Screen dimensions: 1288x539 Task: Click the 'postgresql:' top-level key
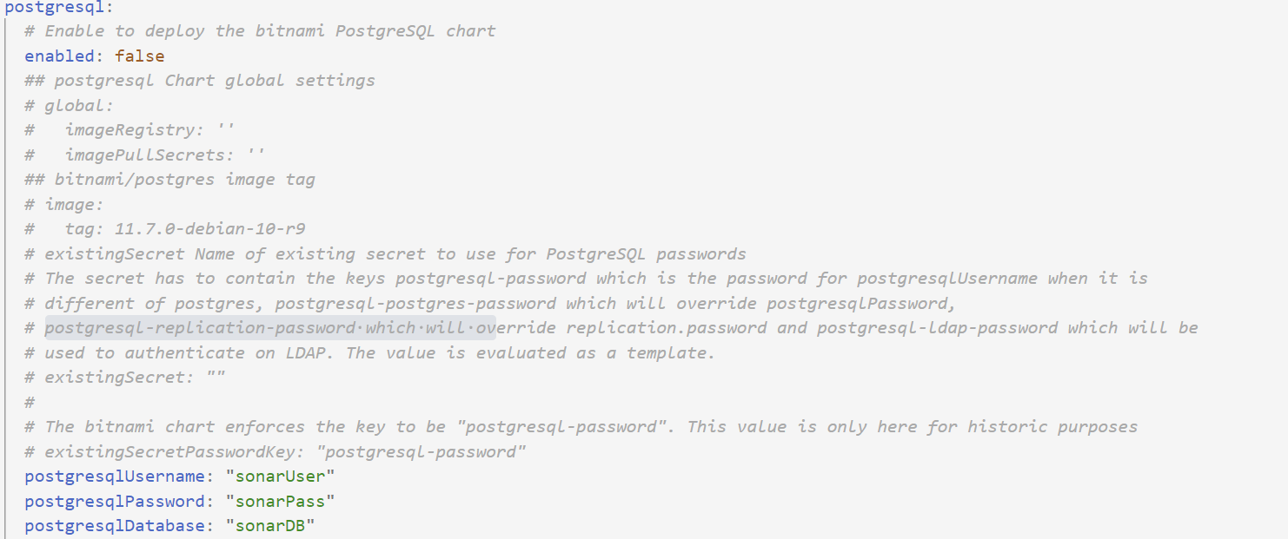(x=58, y=7)
